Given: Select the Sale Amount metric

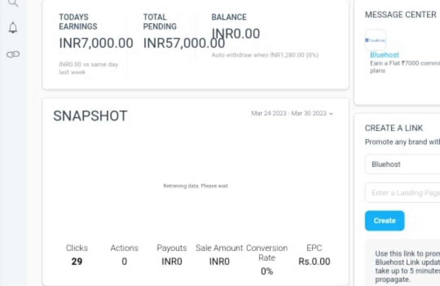Looking at the screenshot, I should (x=219, y=255).
